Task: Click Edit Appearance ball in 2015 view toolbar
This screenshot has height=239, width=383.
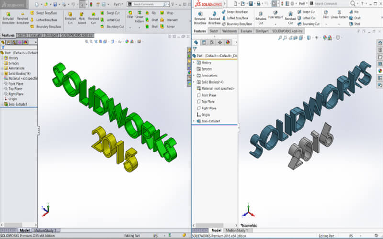Action: [x=127, y=42]
